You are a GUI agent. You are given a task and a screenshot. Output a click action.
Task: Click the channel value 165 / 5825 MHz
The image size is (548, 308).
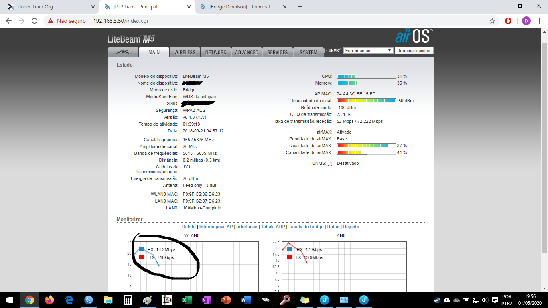point(198,140)
